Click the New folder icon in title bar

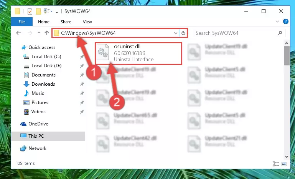coord(38,11)
